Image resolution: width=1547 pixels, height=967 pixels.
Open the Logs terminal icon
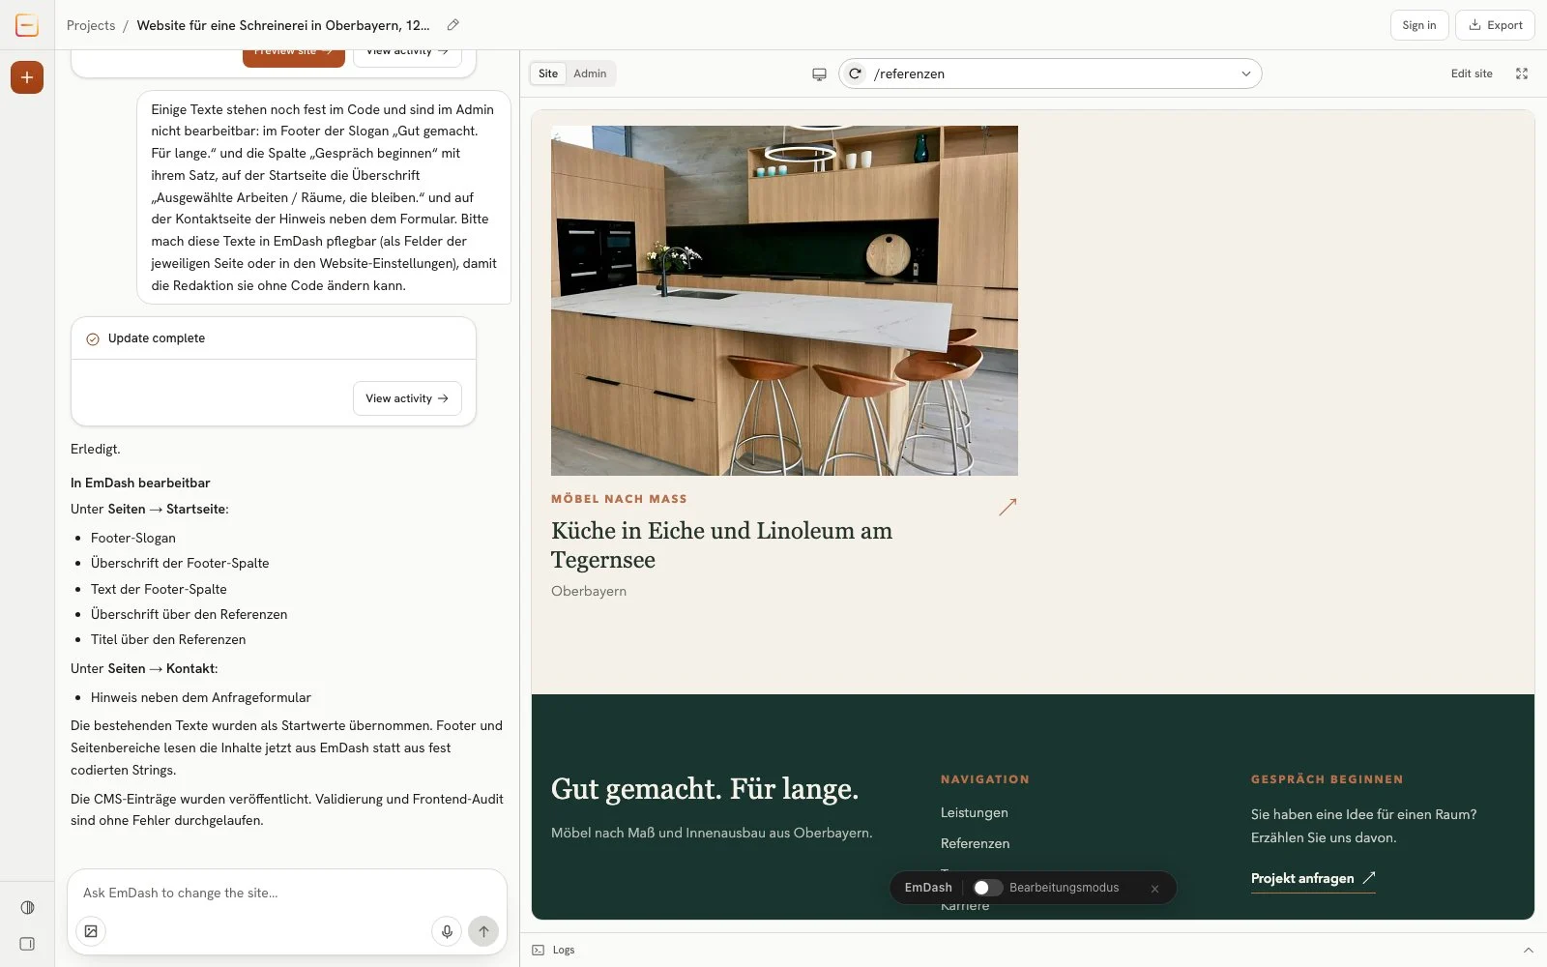tap(539, 950)
